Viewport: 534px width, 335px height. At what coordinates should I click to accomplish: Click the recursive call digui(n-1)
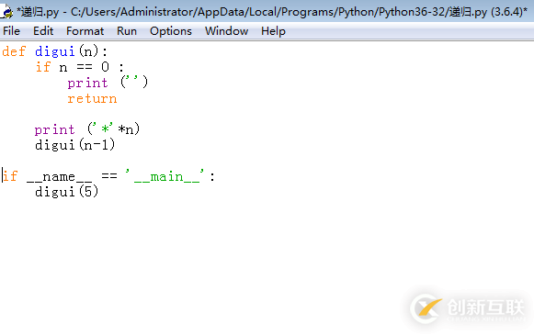tap(75, 145)
